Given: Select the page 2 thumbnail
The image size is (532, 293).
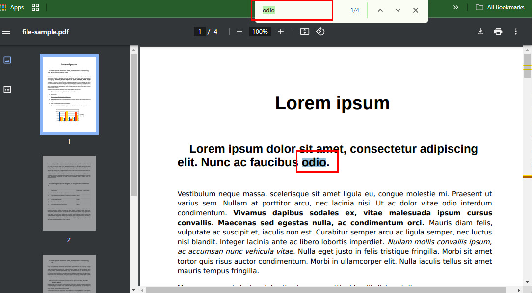Looking at the screenshot, I should pyautogui.click(x=69, y=193).
